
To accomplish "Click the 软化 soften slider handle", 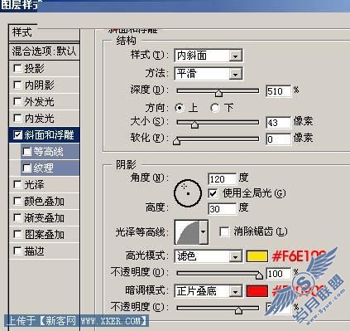I will (x=176, y=141).
